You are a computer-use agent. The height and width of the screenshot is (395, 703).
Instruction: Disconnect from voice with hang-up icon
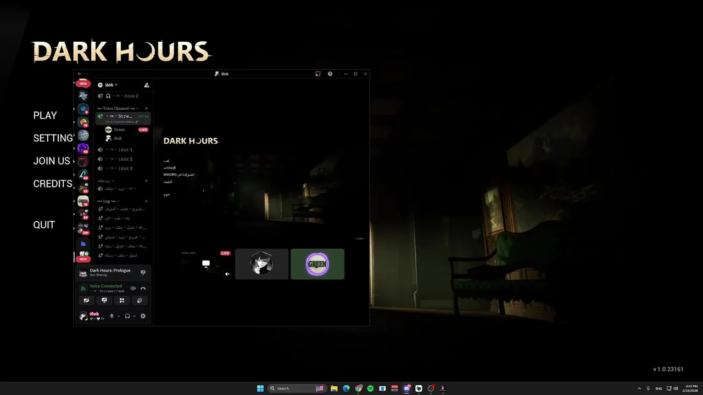(143, 288)
